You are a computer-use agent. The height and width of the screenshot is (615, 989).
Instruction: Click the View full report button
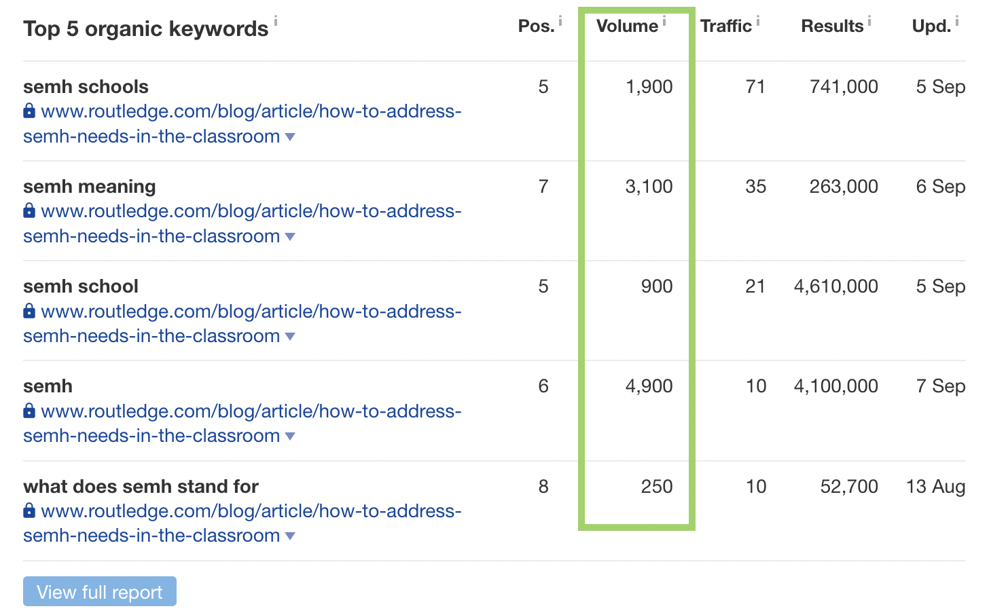pyautogui.click(x=100, y=592)
